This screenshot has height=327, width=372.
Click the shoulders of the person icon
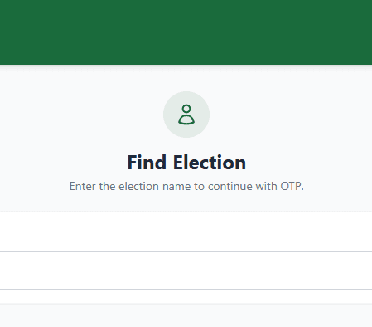(186, 120)
